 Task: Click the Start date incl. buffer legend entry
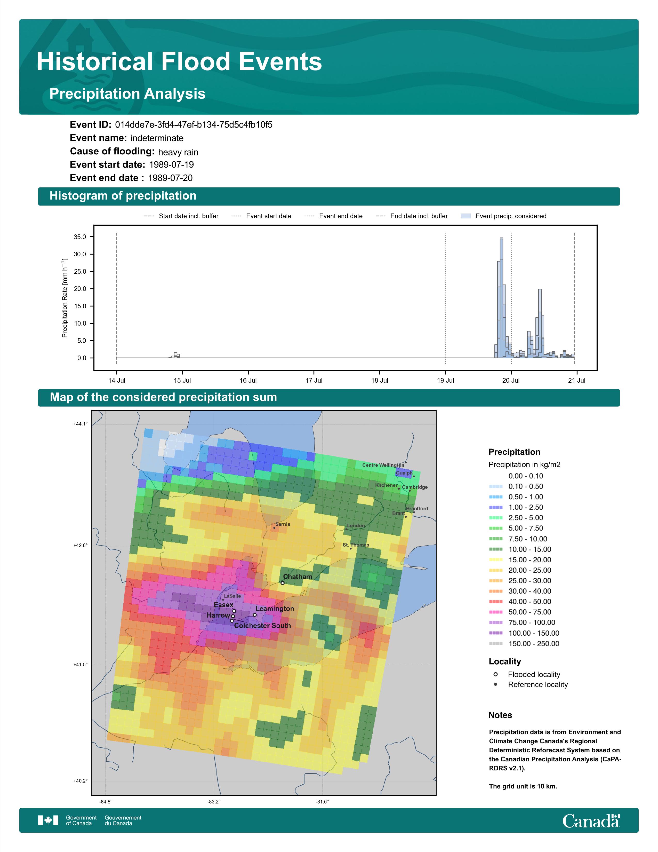[181, 216]
